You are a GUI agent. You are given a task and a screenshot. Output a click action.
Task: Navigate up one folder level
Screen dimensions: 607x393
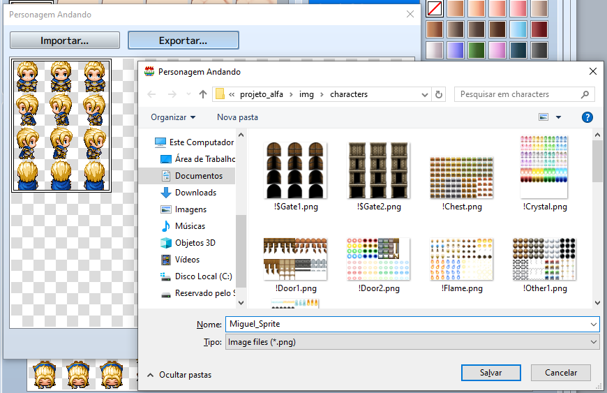point(203,94)
